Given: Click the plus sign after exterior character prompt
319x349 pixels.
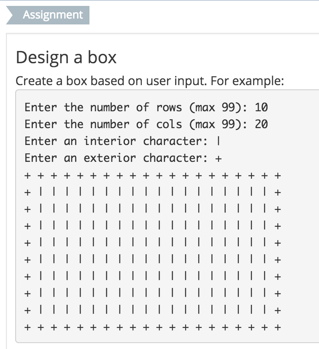Looking at the screenshot, I should pos(219,159).
